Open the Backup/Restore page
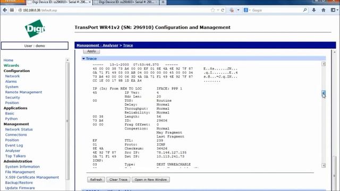This screenshot has width=340, height=191. coord(19,183)
